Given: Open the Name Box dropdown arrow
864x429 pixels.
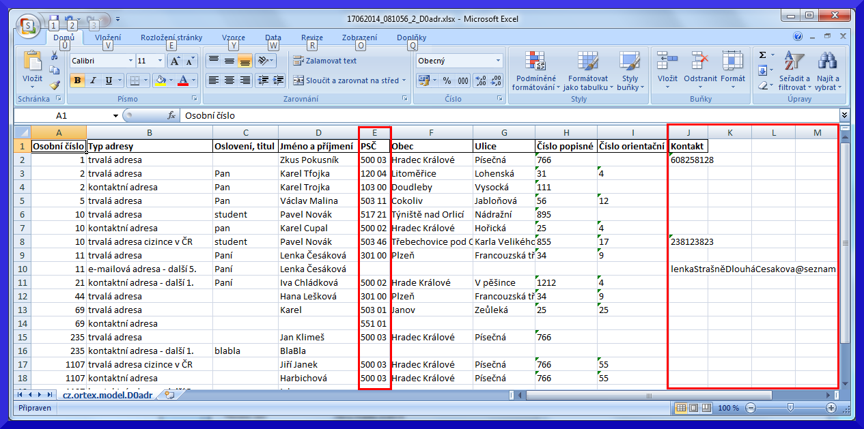Looking at the screenshot, I should (115, 116).
